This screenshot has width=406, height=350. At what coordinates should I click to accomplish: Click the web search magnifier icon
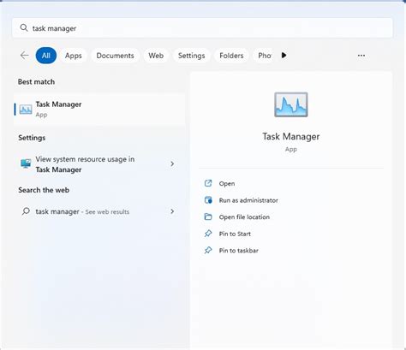click(26, 211)
